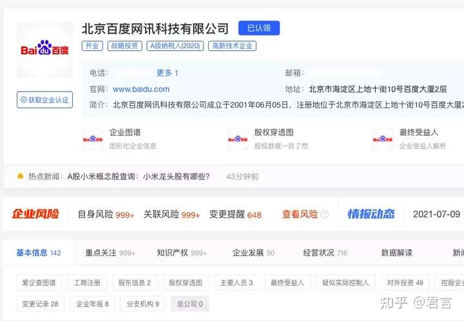
Task: Jump to 股东信息 2 section
Action: [x=135, y=282]
